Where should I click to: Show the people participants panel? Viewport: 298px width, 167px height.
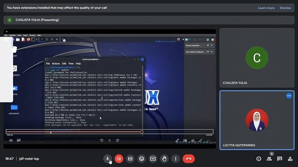(x=269, y=159)
